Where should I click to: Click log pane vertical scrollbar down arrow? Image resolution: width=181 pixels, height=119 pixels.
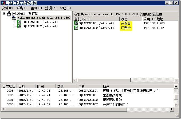click(x=176, y=105)
